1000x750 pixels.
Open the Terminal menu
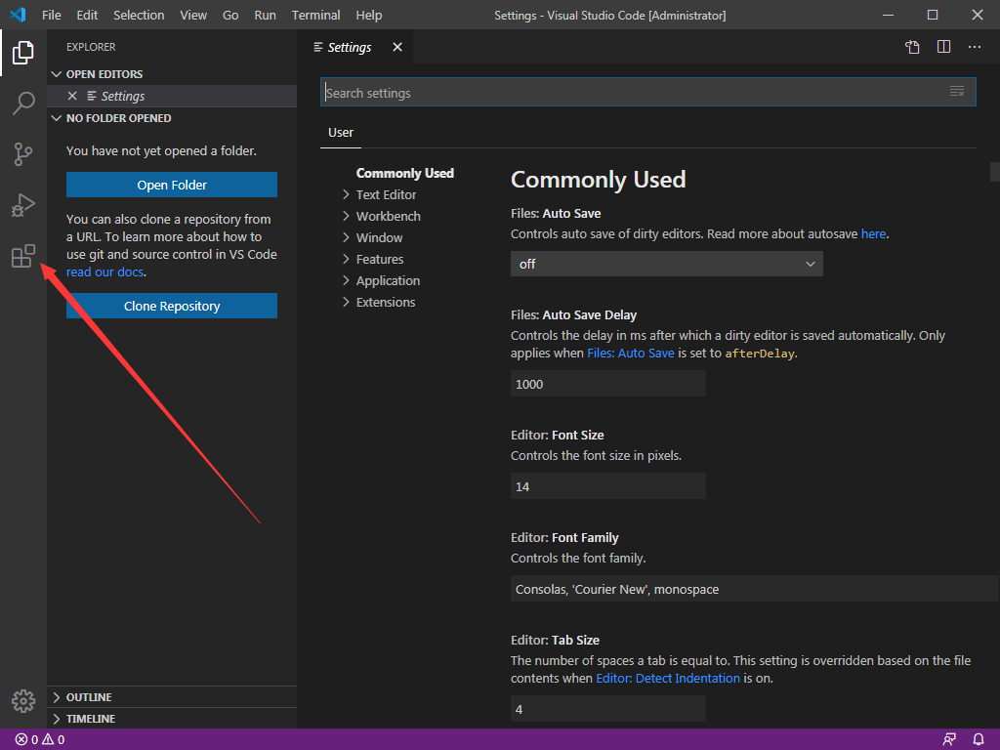tap(315, 15)
